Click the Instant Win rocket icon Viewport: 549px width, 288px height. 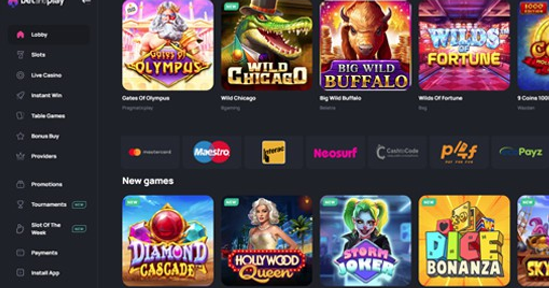pyautogui.click(x=20, y=96)
